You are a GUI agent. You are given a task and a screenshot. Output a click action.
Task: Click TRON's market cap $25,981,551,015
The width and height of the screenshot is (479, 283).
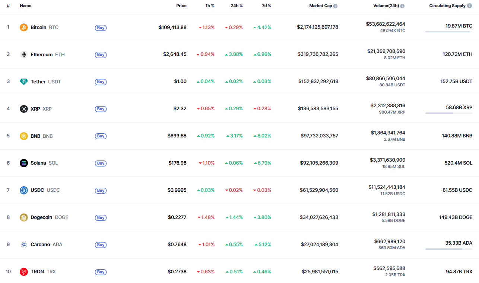coord(320,272)
